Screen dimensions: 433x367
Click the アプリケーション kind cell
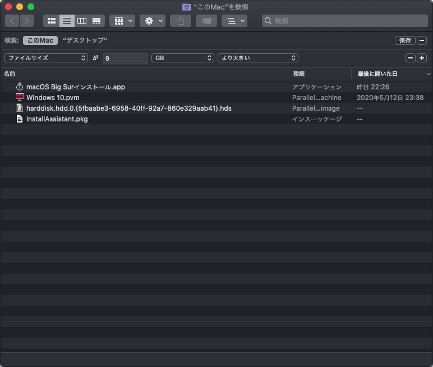pos(317,87)
